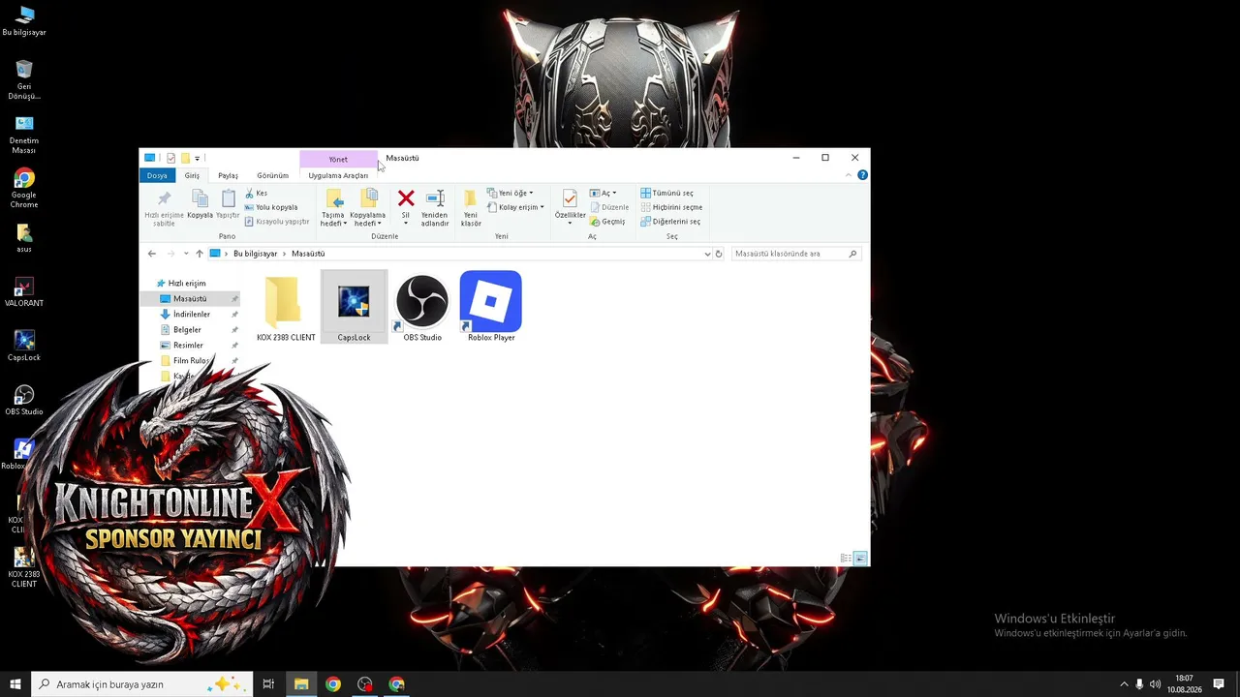This screenshot has height=697, width=1240.
Task: Click Yolu kopyala in the ribbon
Action: 270,207
